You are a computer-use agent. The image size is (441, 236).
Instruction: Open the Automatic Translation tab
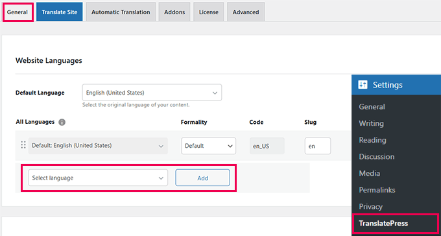tap(121, 12)
